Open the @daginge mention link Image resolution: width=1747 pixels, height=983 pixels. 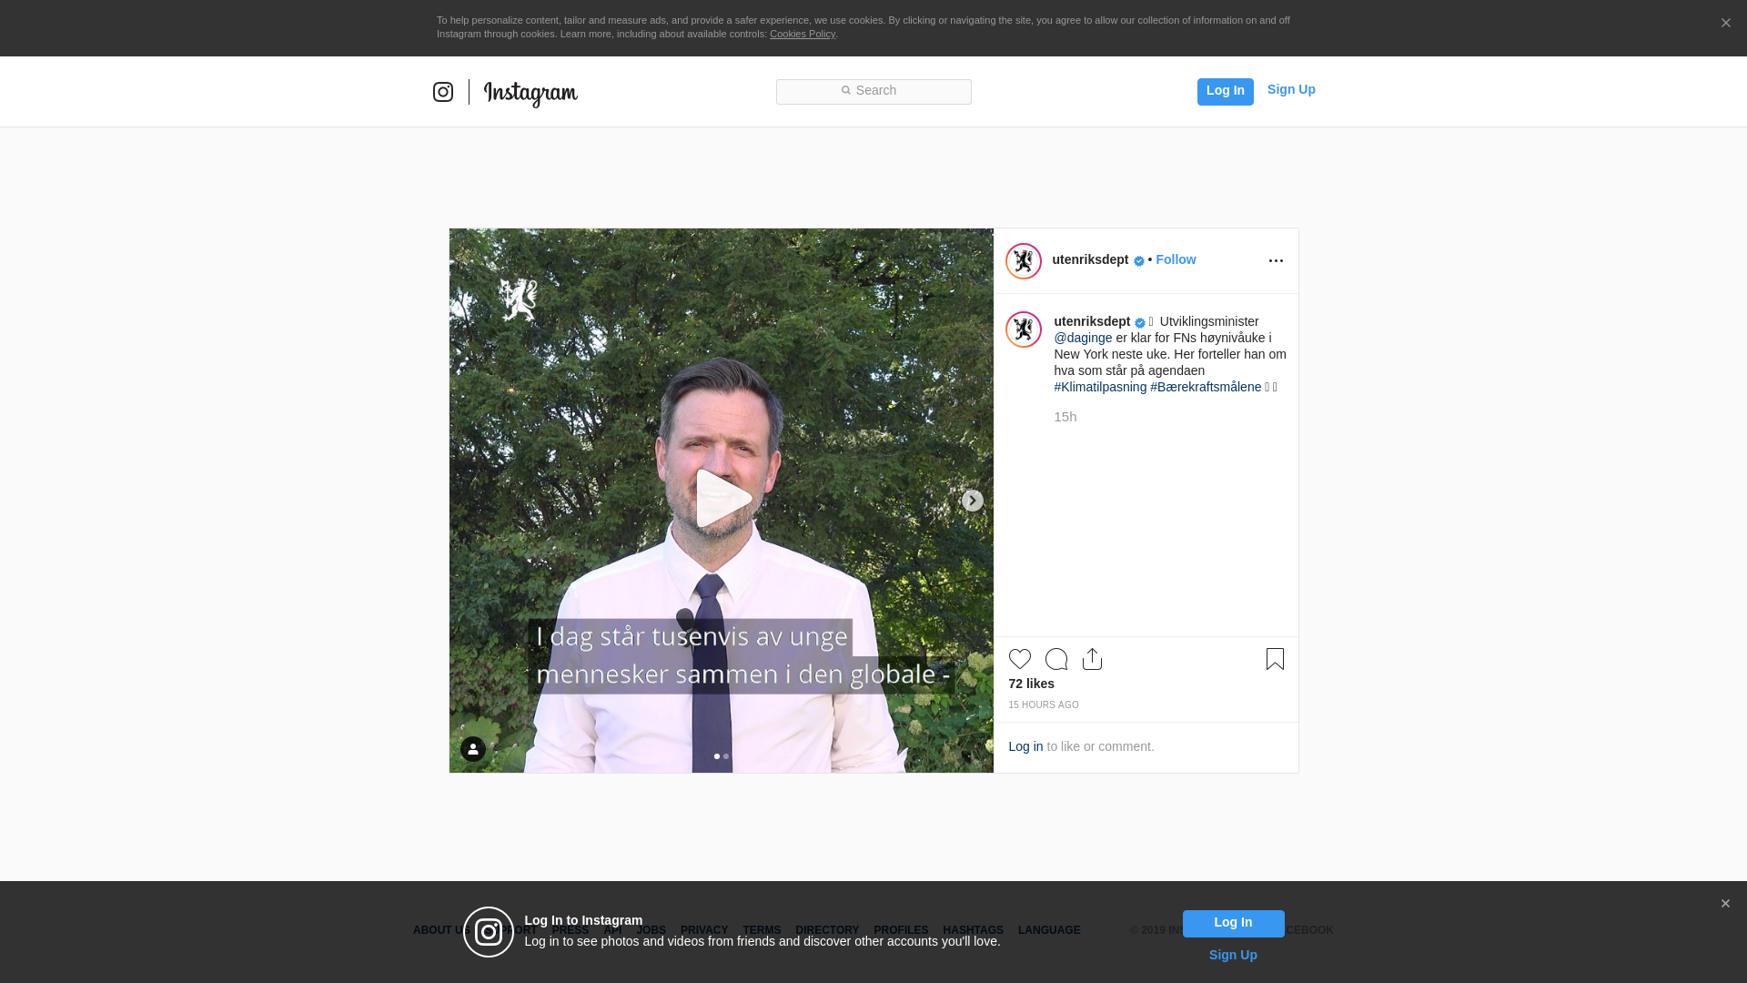1083,338
